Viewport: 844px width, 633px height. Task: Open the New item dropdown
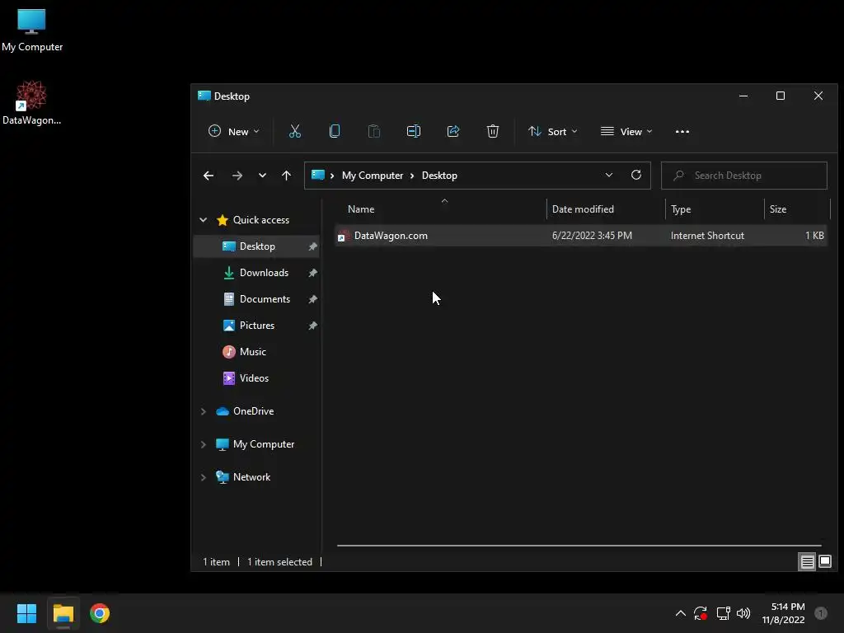tap(233, 131)
